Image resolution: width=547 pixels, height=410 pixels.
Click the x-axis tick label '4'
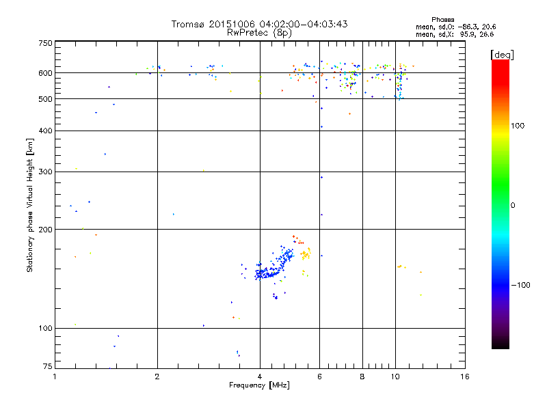260,377
